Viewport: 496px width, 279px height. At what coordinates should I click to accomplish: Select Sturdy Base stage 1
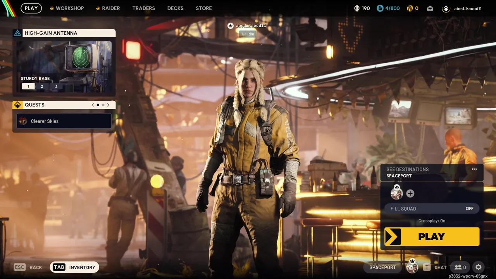[28, 86]
